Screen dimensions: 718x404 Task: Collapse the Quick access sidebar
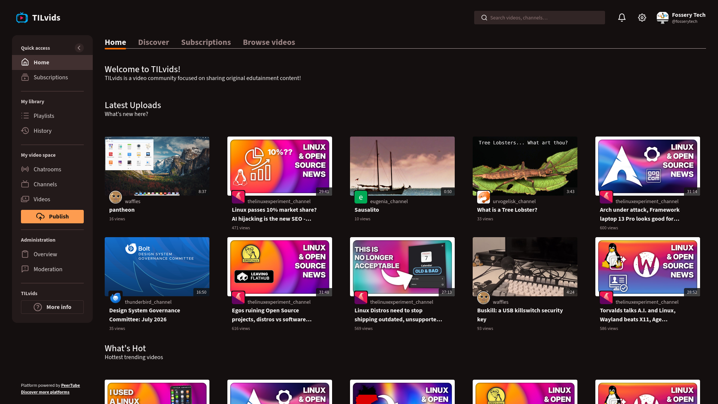tap(79, 48)
